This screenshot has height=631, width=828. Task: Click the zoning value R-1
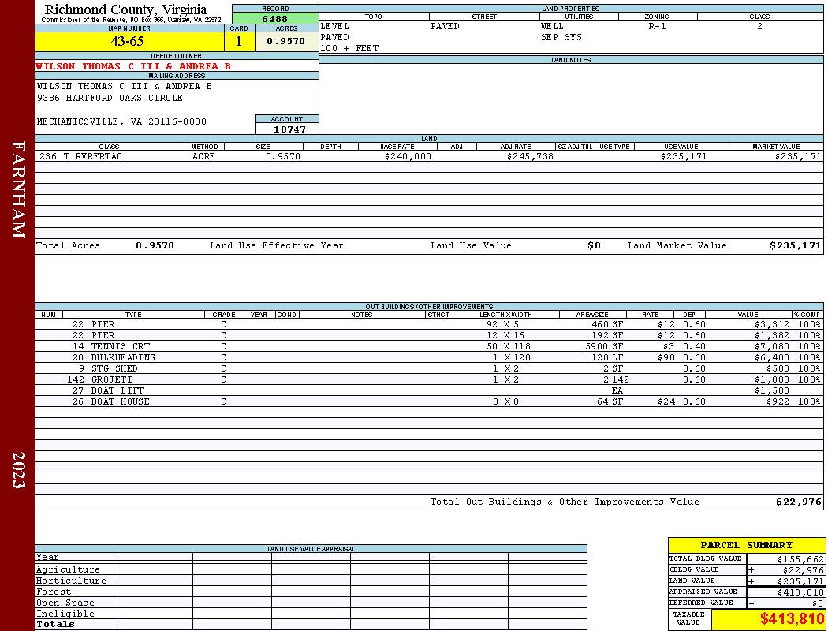point(657,26)
